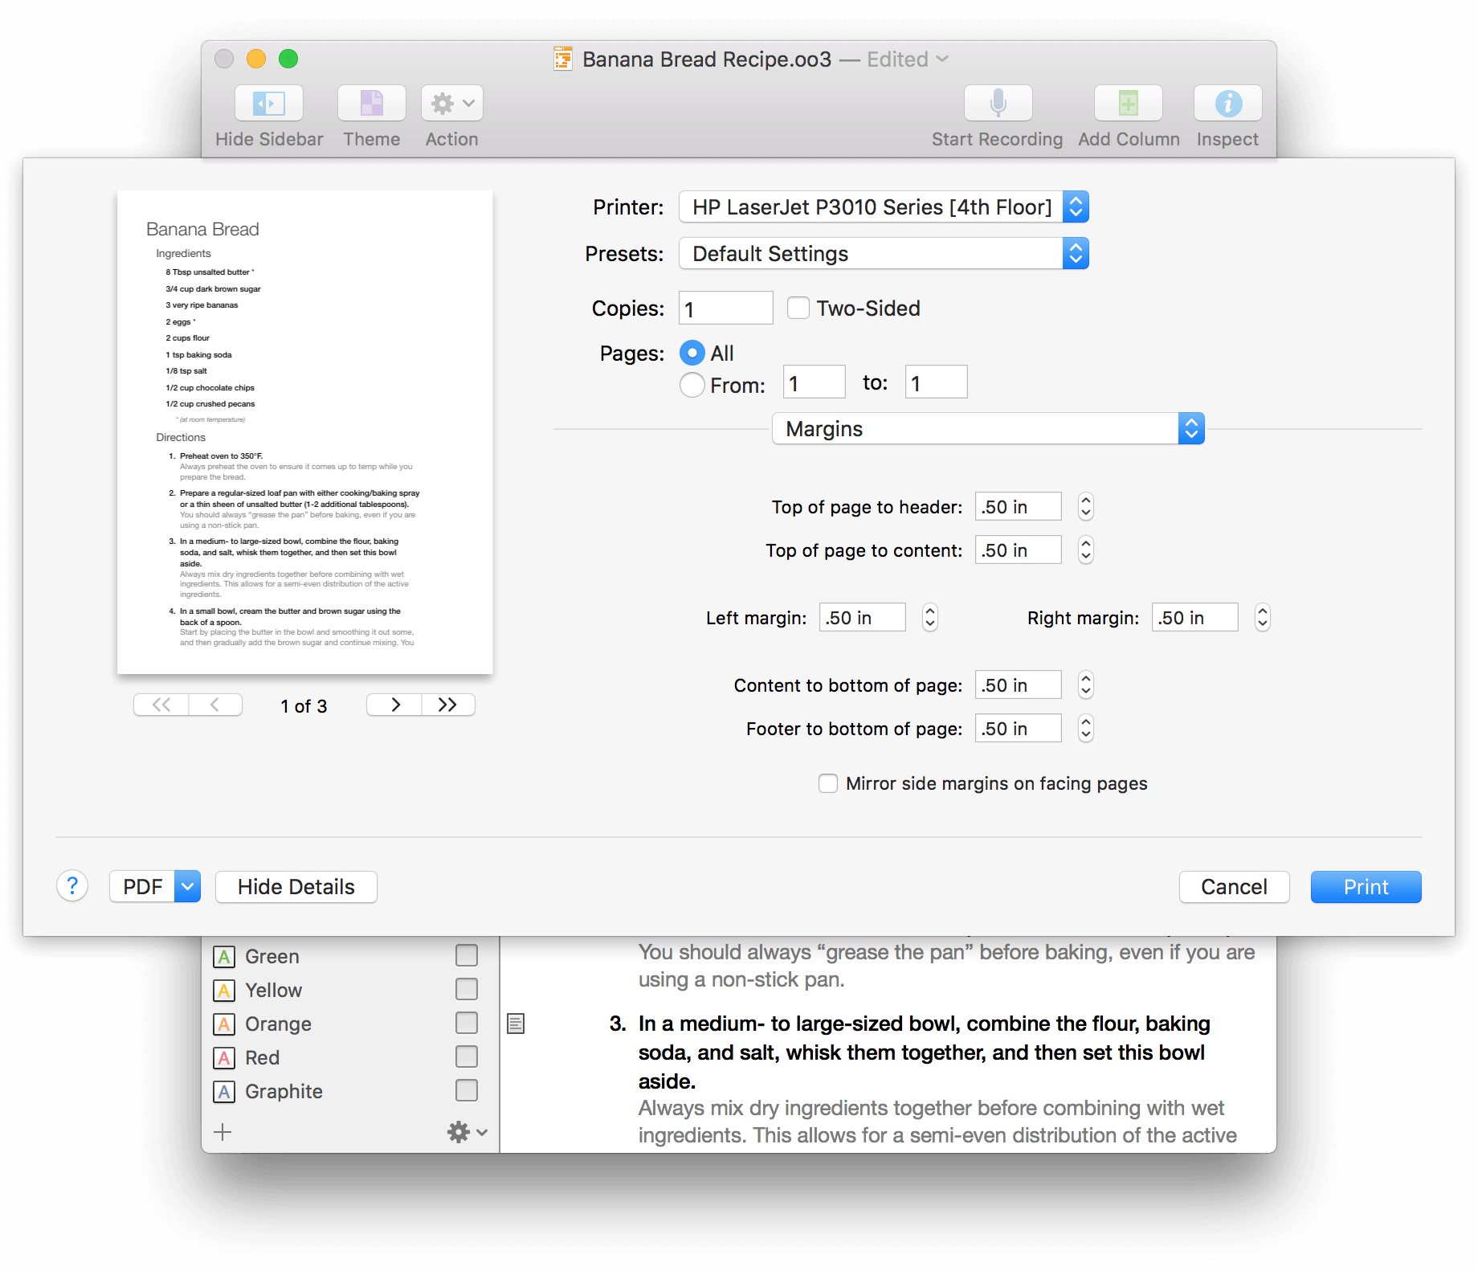Click the Content to bottom of page field
The width and height of the screenshot is (1478, 1271).
(x=1018, y=685)
